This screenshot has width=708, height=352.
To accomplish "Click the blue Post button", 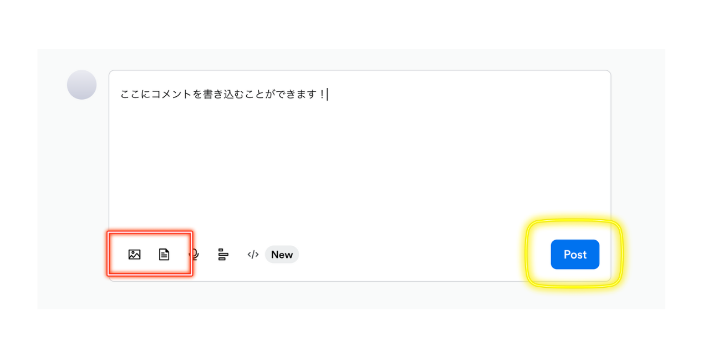I will (575, 255).
